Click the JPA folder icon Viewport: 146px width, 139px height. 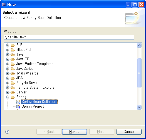coord(13,78)
